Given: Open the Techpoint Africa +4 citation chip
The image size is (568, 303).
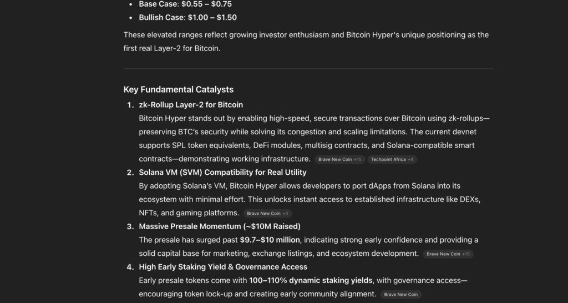Looking at the screenshot, I should pos(392,159).
